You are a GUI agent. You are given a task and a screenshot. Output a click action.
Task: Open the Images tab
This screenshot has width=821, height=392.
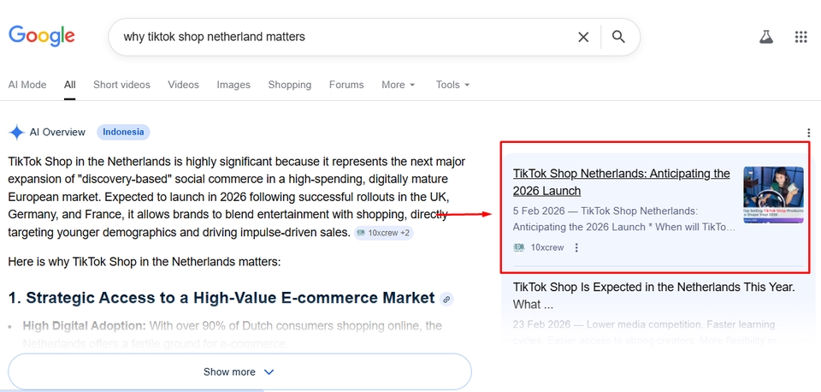tap(233, 85)
